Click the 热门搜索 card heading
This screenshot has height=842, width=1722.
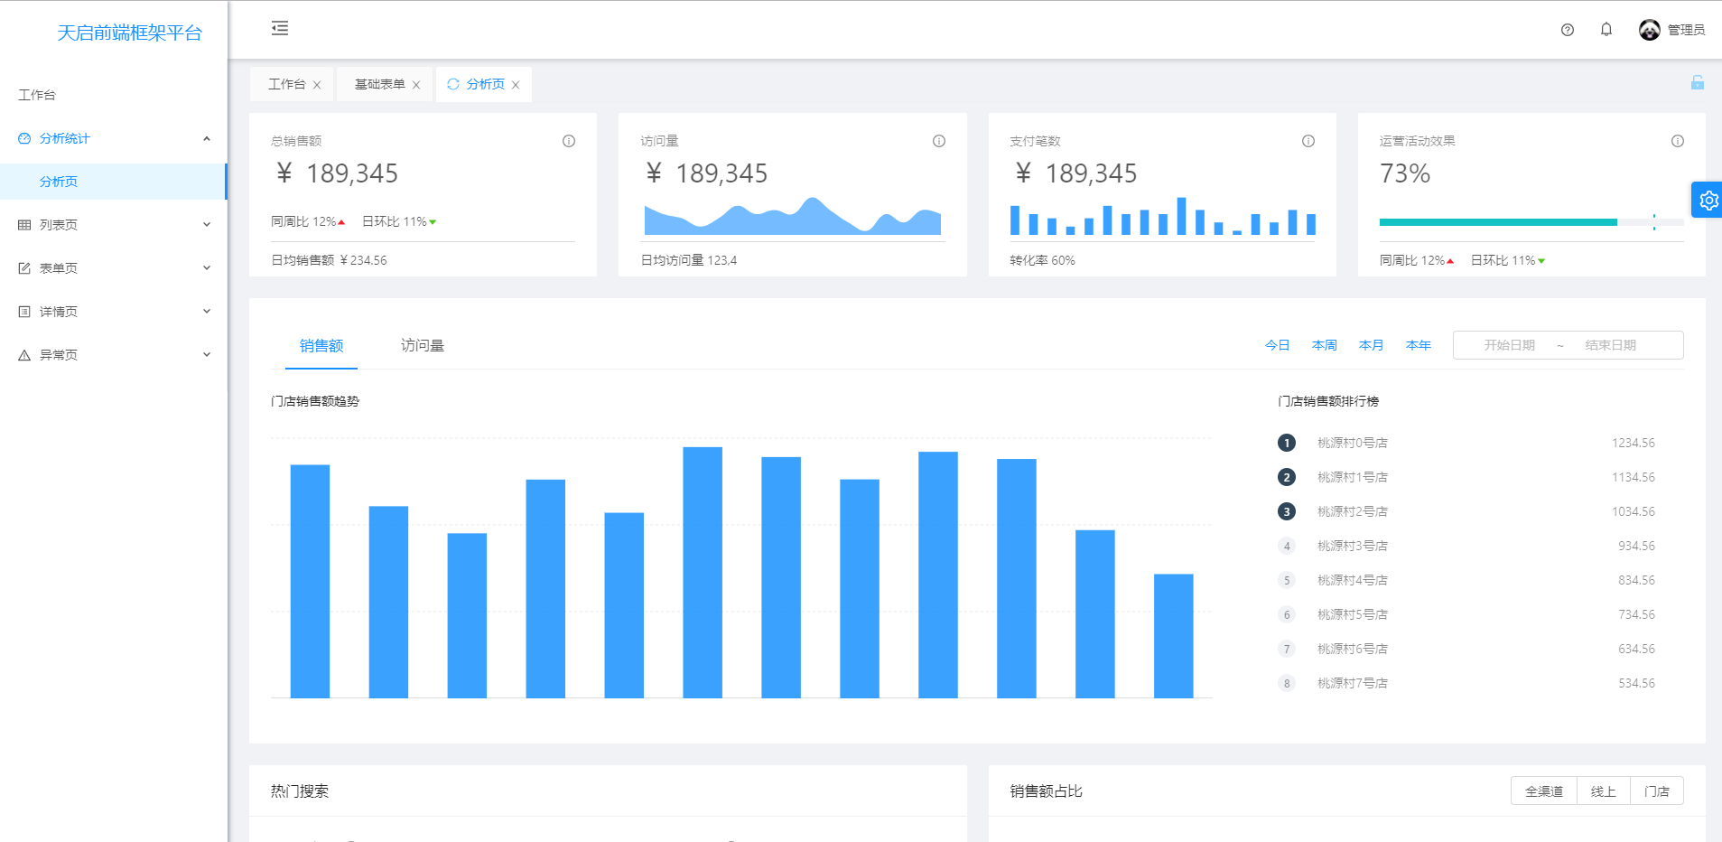[300, 791]
